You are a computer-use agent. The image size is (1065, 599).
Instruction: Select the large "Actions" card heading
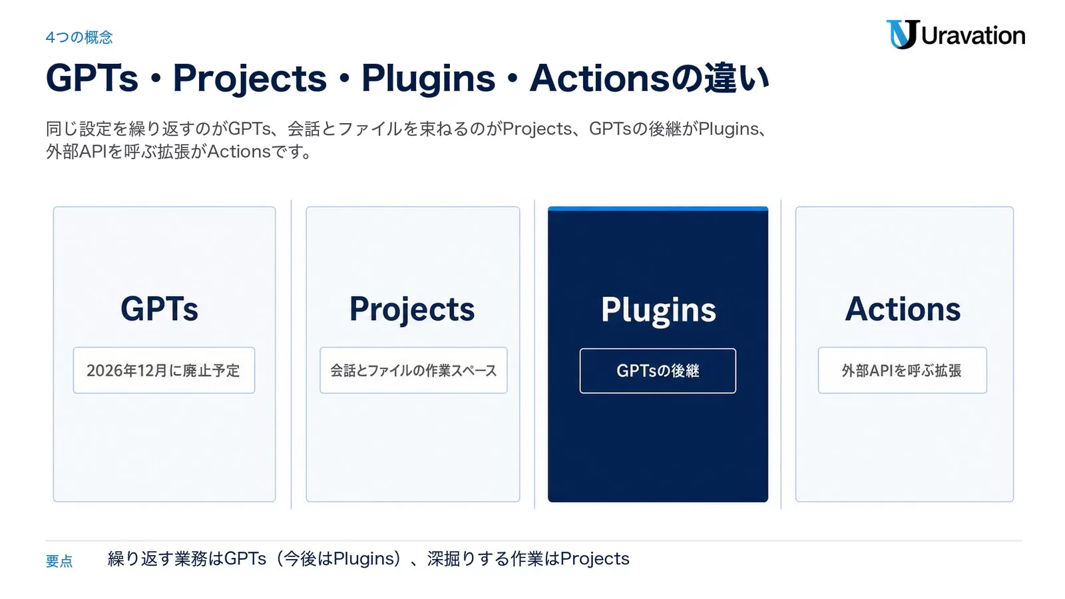(903, 309)
